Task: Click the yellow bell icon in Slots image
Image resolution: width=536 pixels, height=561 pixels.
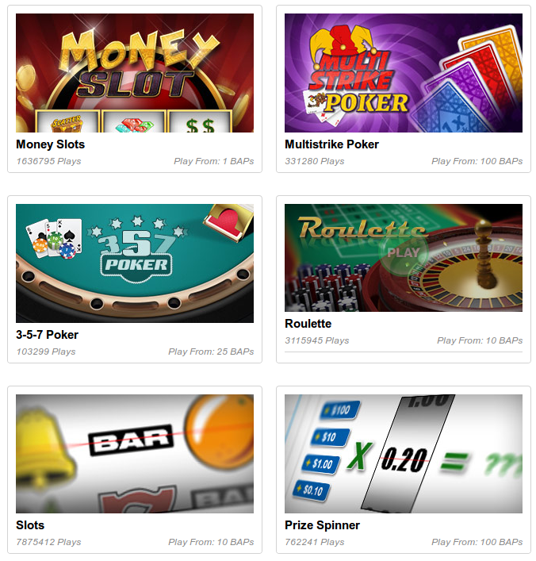Action: (x=44, y=451)
